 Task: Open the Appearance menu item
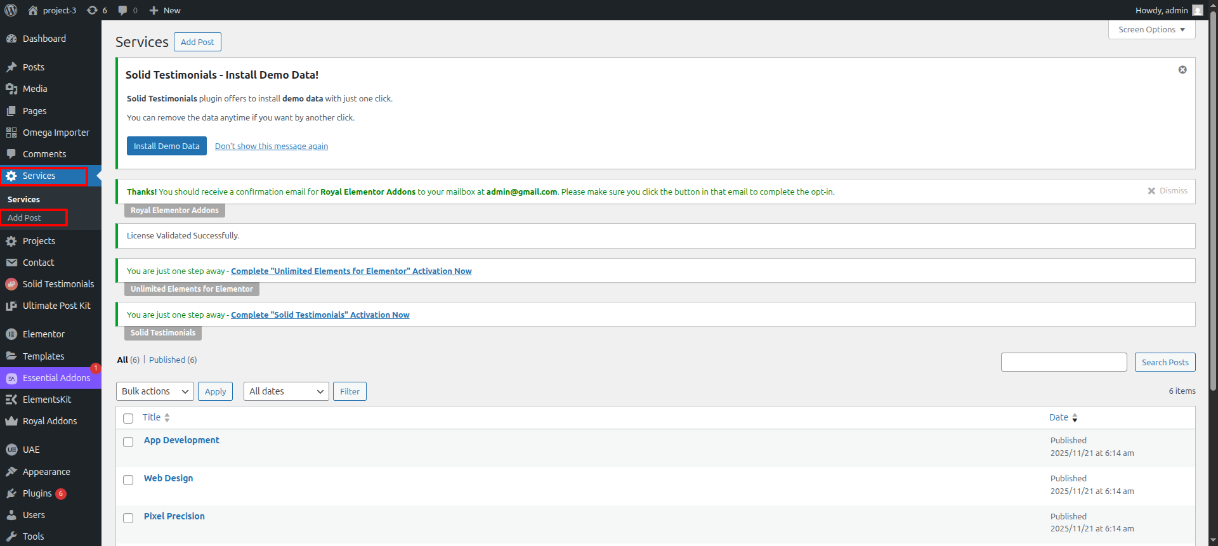[46, 472]
